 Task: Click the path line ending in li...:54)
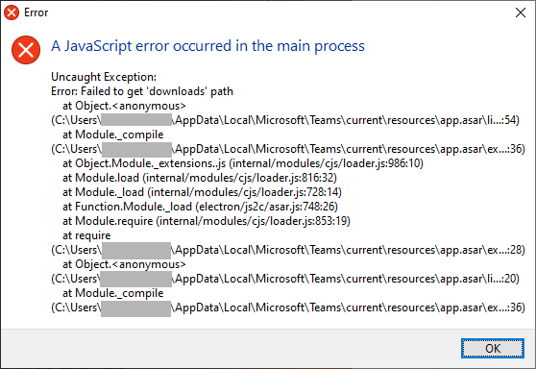click(x=285, y=120)
